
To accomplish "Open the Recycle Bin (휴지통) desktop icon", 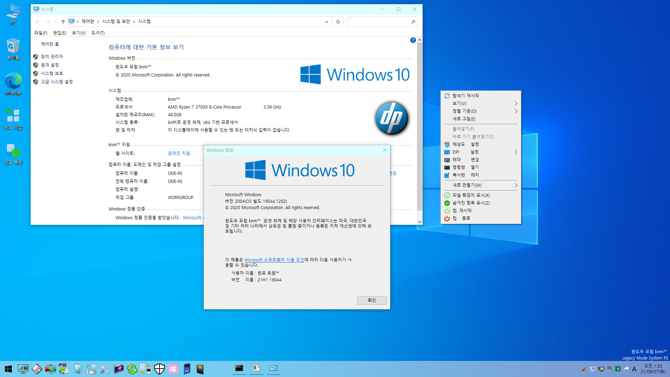I will coord(13,49).
